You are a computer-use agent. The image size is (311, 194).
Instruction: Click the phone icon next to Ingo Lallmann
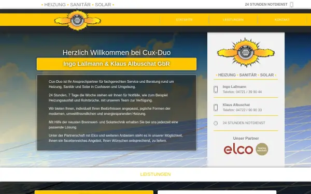pos(216,89)
